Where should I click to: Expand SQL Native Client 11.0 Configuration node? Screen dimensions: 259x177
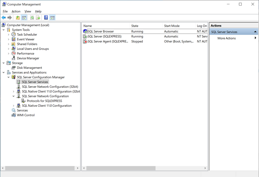13,106
